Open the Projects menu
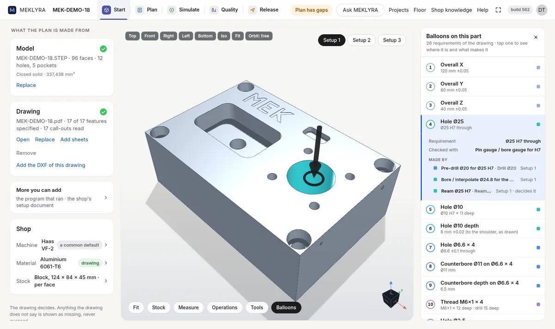The image size is (555, 329). (x=399, y=10)
